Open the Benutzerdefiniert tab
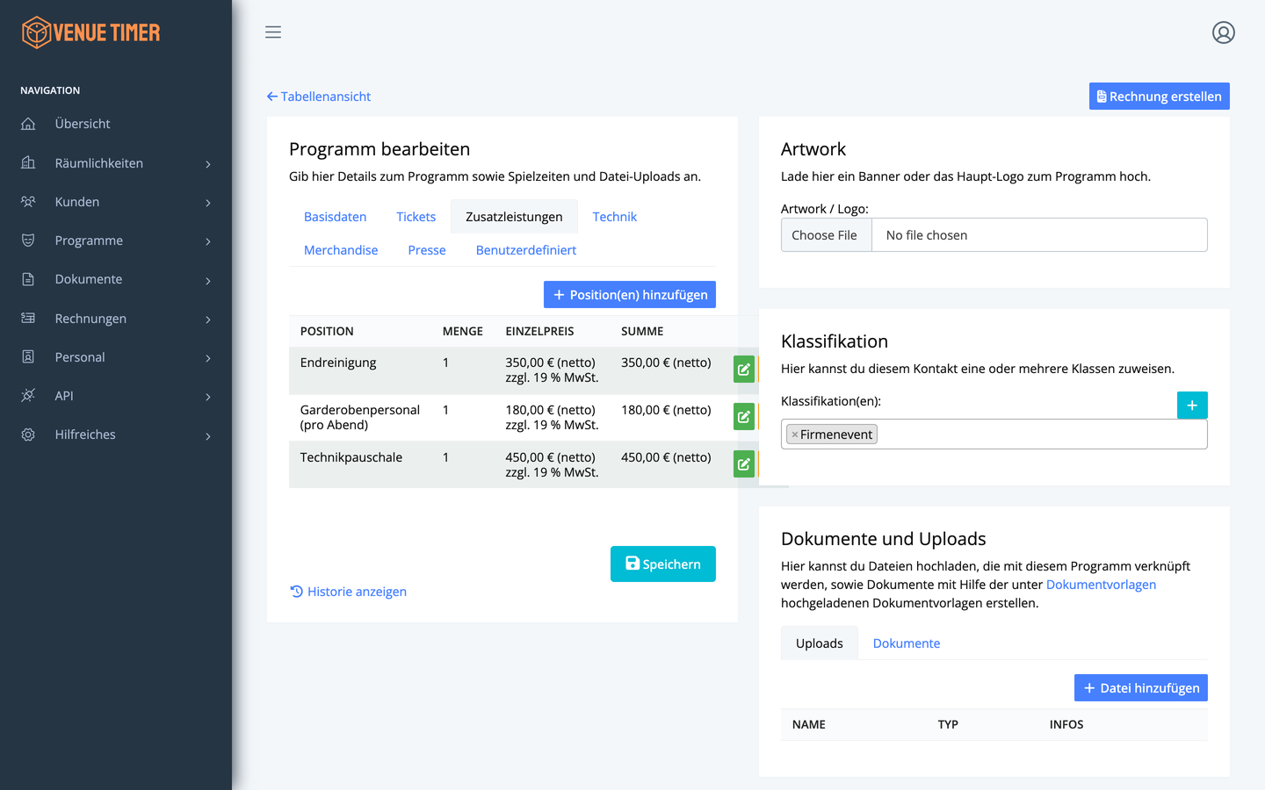 pyautogui.click(x=526, y=250)
